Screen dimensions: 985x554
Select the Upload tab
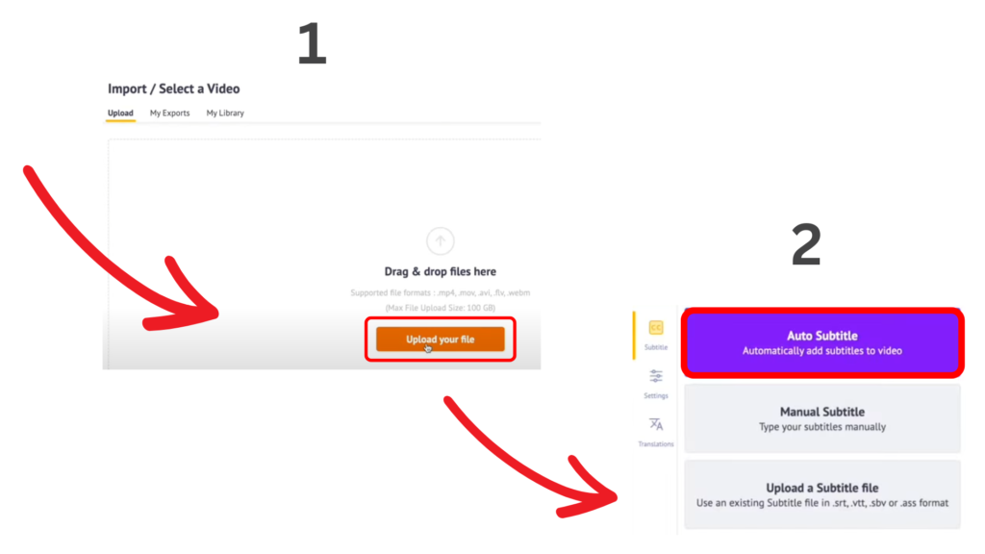120,113
